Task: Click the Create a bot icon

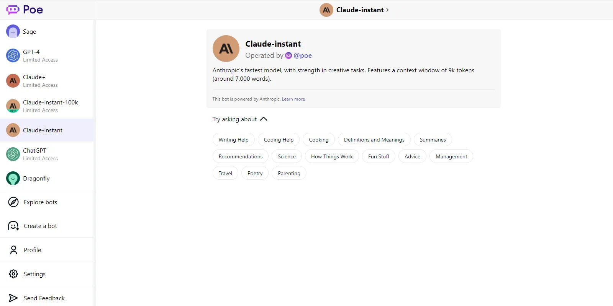Action: pos(13,226)
